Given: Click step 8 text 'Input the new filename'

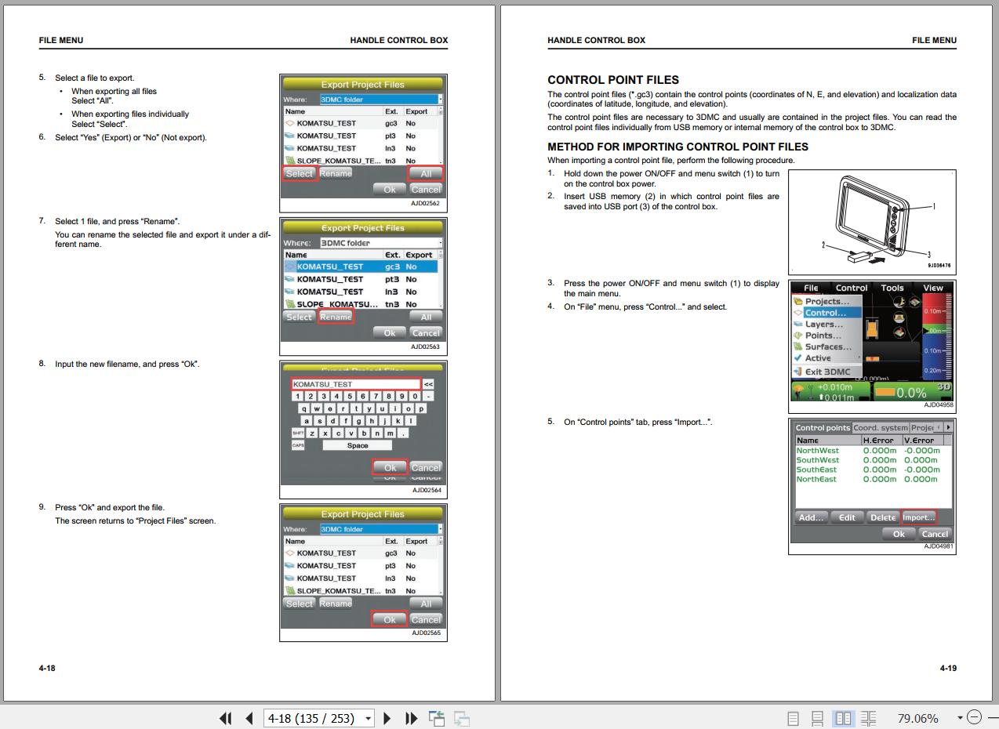Looking at the screenshot, I should 97,364.
